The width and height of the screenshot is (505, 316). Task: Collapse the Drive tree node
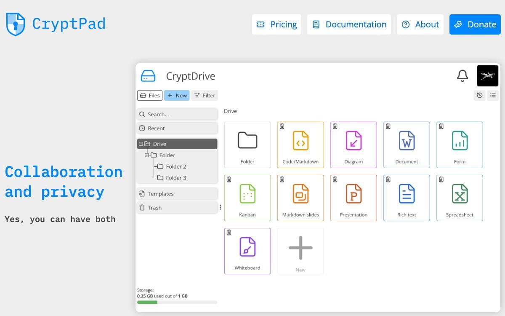point(141,144)
